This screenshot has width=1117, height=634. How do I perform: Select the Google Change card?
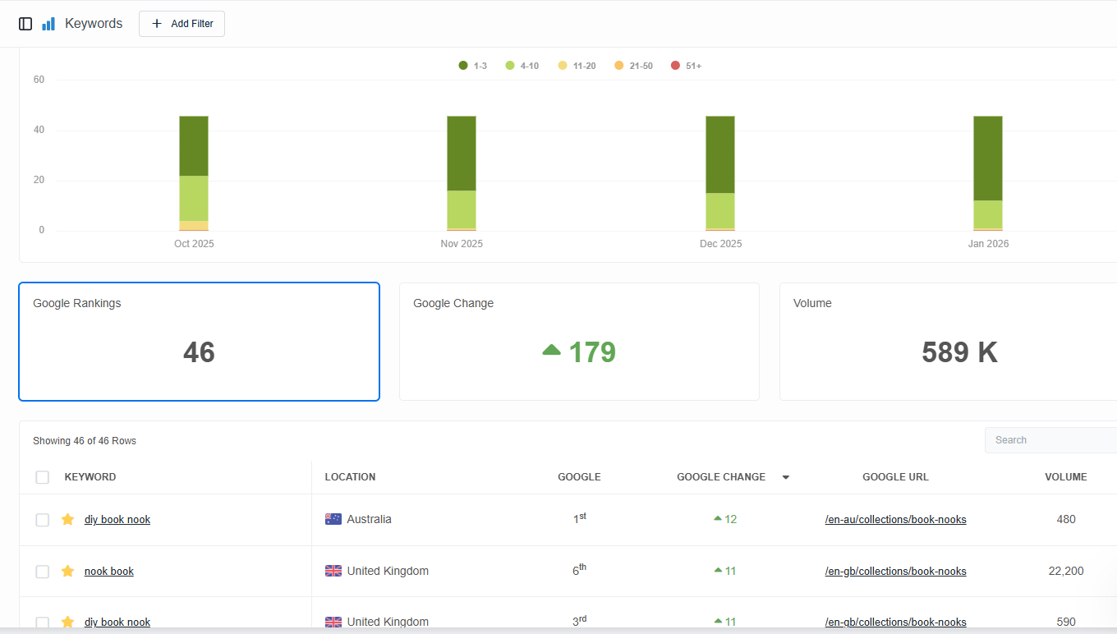click(x=579, y=342)
